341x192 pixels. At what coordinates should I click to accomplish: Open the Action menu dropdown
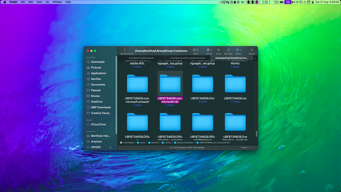coord(238,50)
